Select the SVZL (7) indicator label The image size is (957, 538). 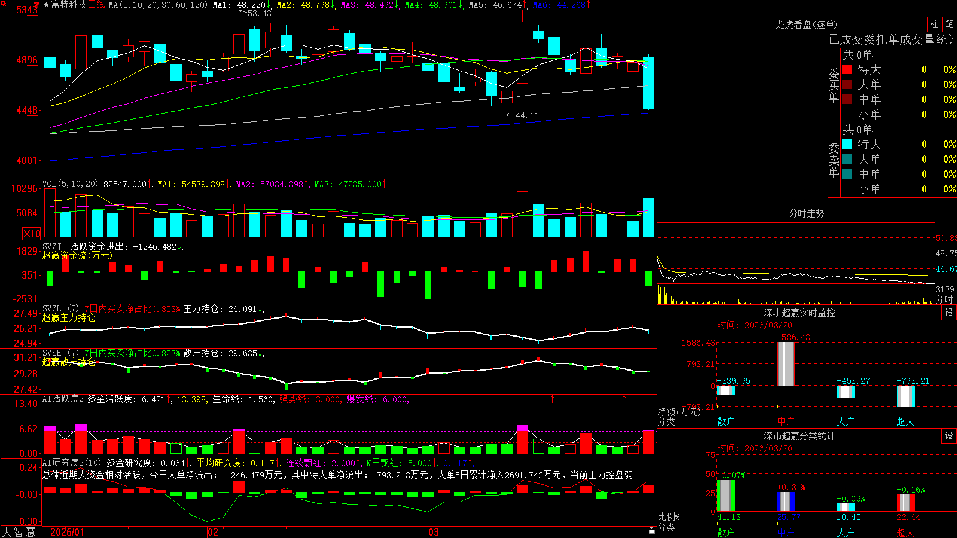point(60,309)
